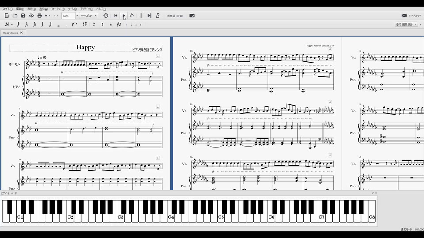Apply a natural accidental
The height and width of the screenshot is (238, 424).
coord(102,25)
